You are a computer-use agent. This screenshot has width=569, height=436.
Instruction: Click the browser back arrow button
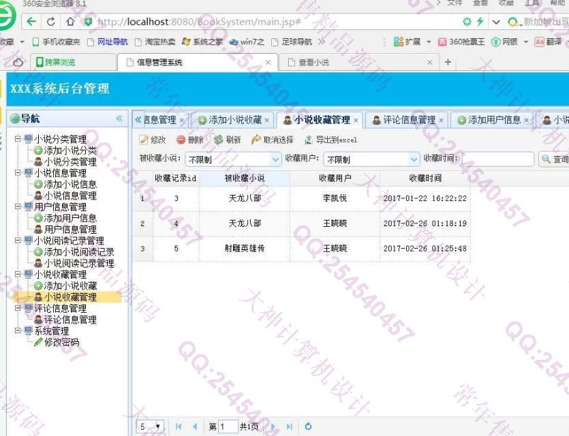pyautogui.click(x=32, y=21)
